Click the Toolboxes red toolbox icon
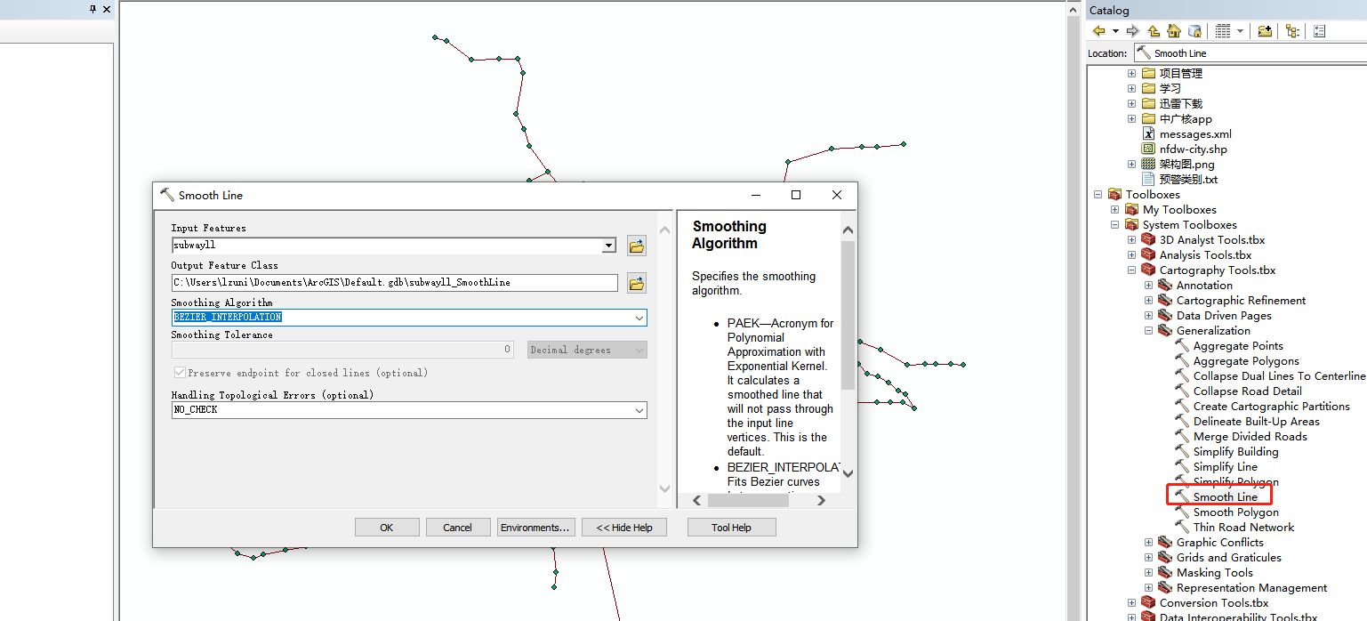Viewport: 1367px width, 621px height. 1114,195
